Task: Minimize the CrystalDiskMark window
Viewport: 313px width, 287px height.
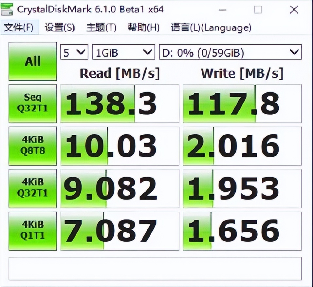Action: tap(222, 10)
